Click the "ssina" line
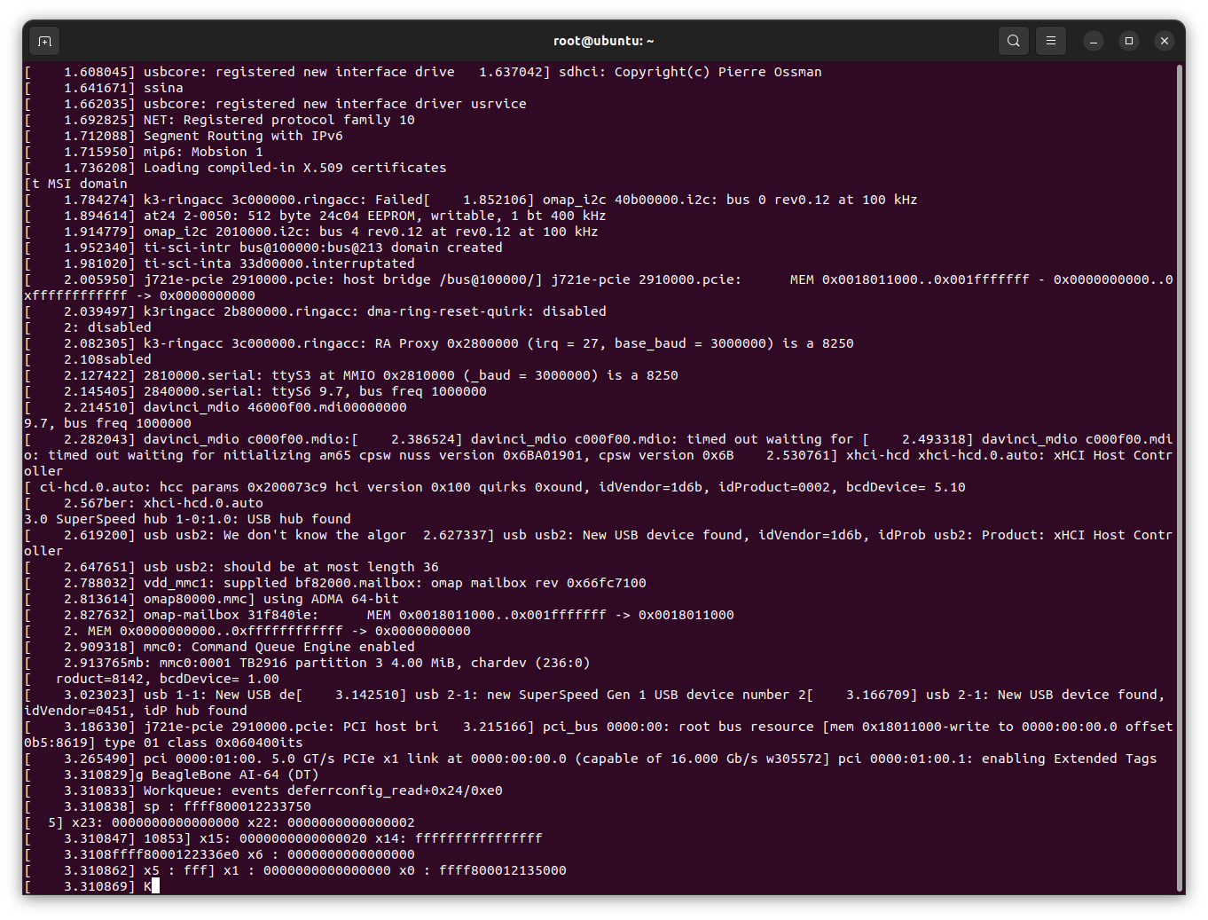Screen dimensions: 1208x920 point(104,88)
